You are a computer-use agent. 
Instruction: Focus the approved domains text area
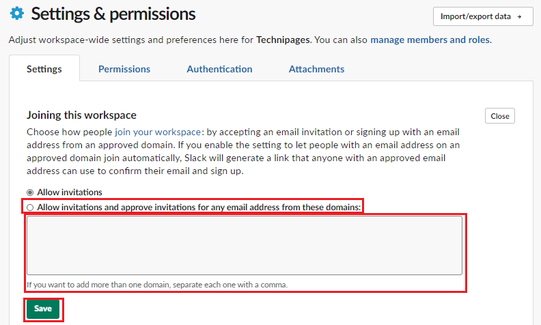pos(244,246)
